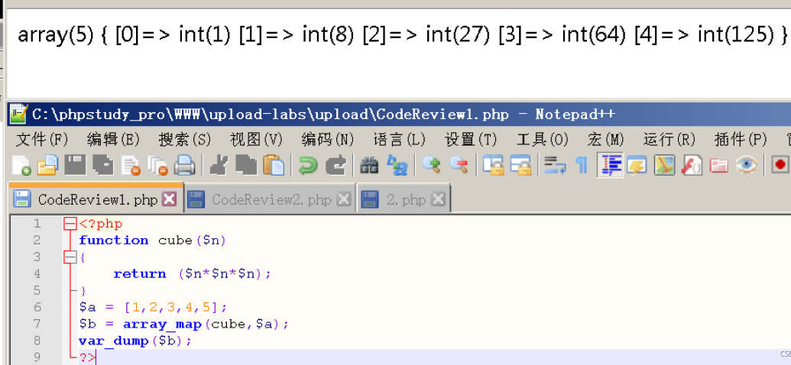791x365 pixels.
Task: Close the CodeReview1.php tab
Action: click(169, 199)
